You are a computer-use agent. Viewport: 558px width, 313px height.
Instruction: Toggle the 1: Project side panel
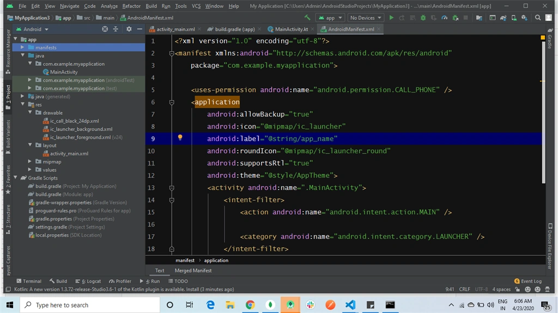pyautogui.click(x=8, y=97)
